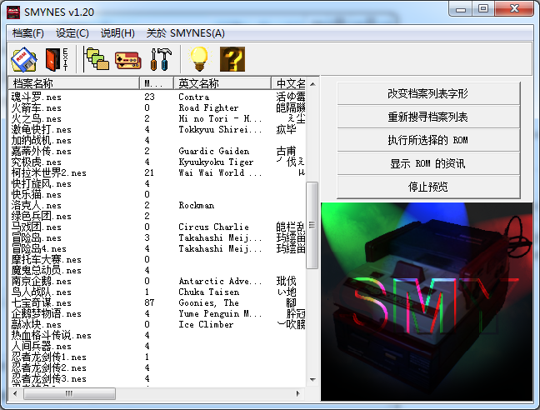The height and width of the screenshot is (410, 540).
Task: Open the tools hammer and screwdriver icon
Action: coord(161,59)
